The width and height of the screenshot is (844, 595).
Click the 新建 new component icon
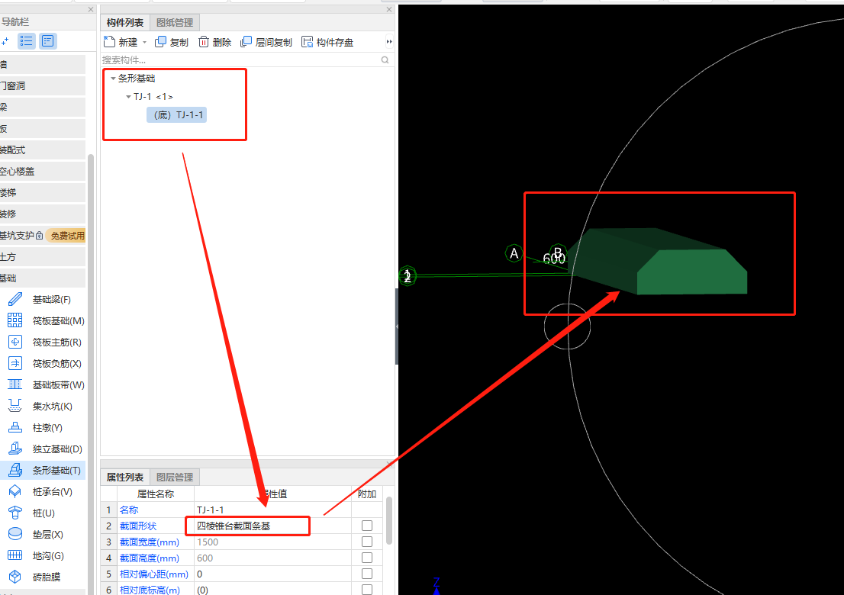coord(109,41)
